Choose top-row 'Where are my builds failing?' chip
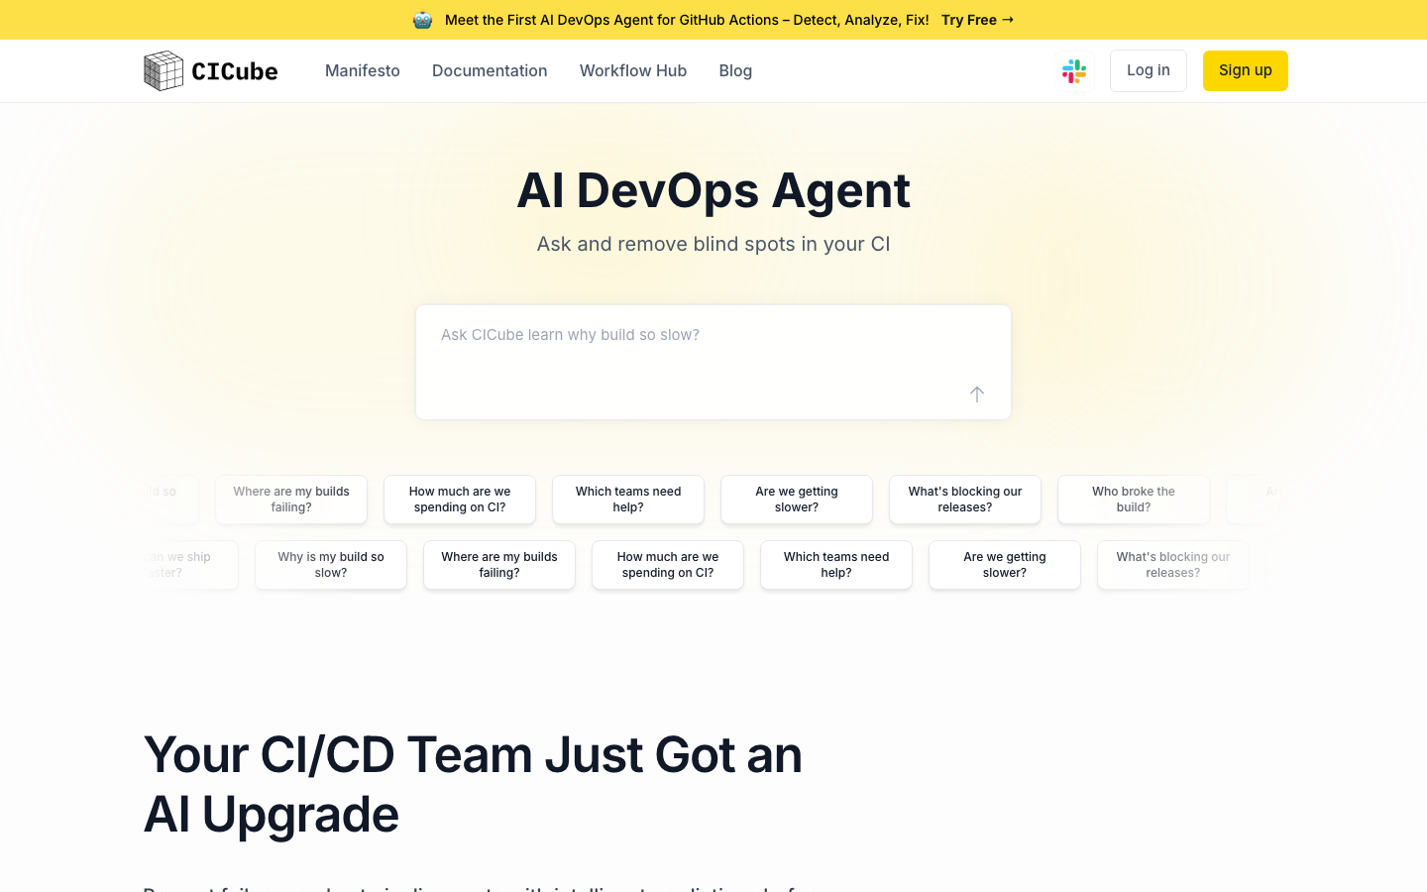 tap(291, 500)
